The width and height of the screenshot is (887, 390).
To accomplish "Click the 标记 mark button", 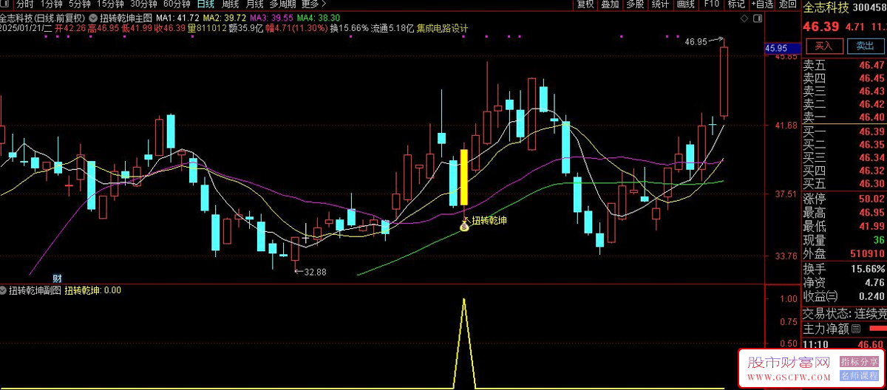I will [736, 4].
